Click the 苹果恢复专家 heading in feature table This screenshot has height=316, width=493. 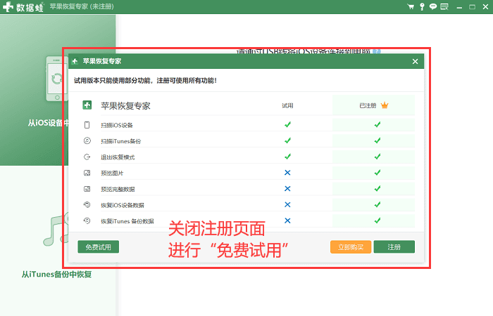tap(125, 105)
